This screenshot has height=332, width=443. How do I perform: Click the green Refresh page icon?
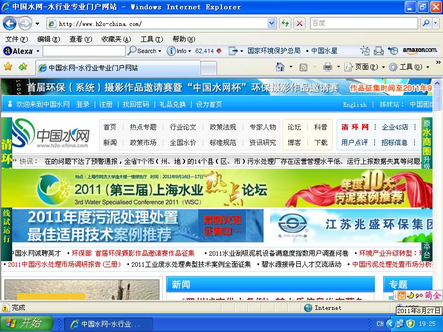click(285, 24)
